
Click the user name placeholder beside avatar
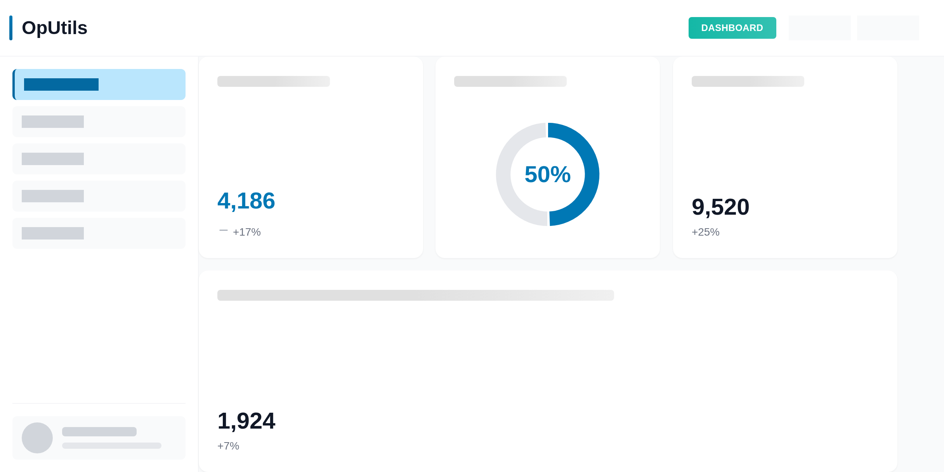coord(99,432)
